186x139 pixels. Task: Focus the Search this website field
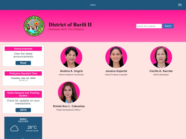pyautogui.click(x=149, y=26)
